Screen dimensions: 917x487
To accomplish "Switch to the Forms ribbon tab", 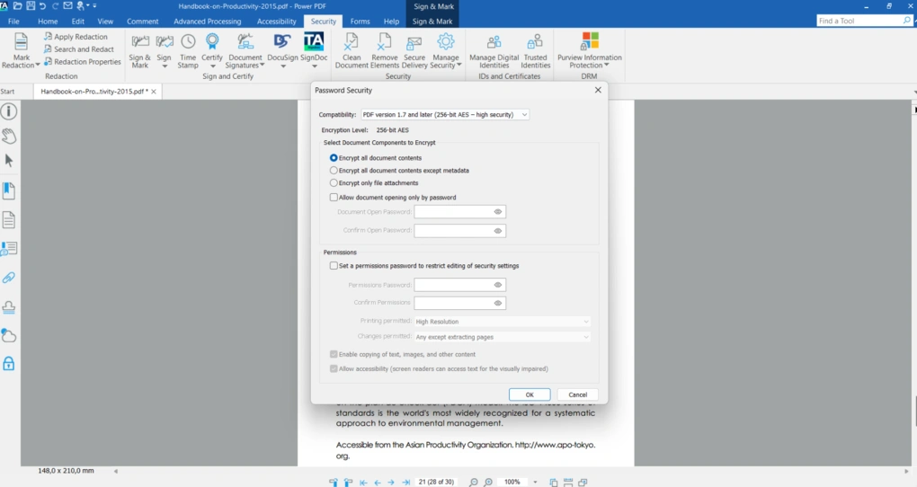I will (x=361, y=21).
